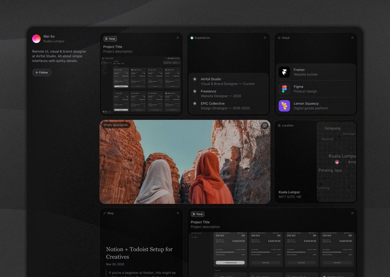390x277 pixels.
Task: Click the New badge on first project card
Action: [x=110, y=39]
